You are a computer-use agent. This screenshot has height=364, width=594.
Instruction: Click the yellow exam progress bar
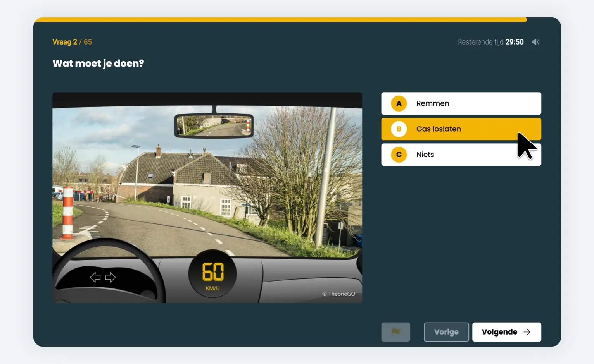pos(279,20)
